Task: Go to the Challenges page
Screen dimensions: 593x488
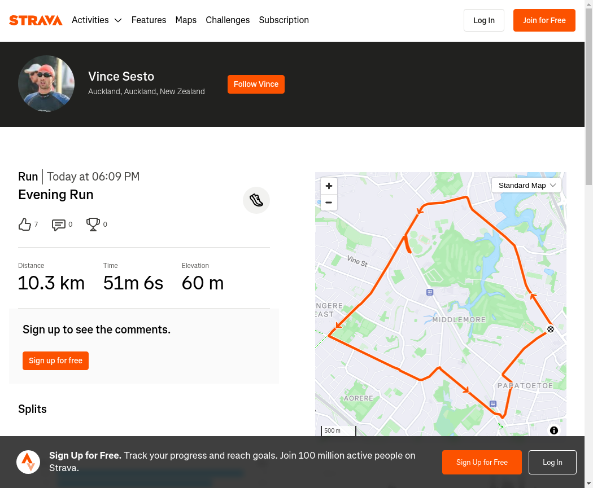Action: click(228, 20)
